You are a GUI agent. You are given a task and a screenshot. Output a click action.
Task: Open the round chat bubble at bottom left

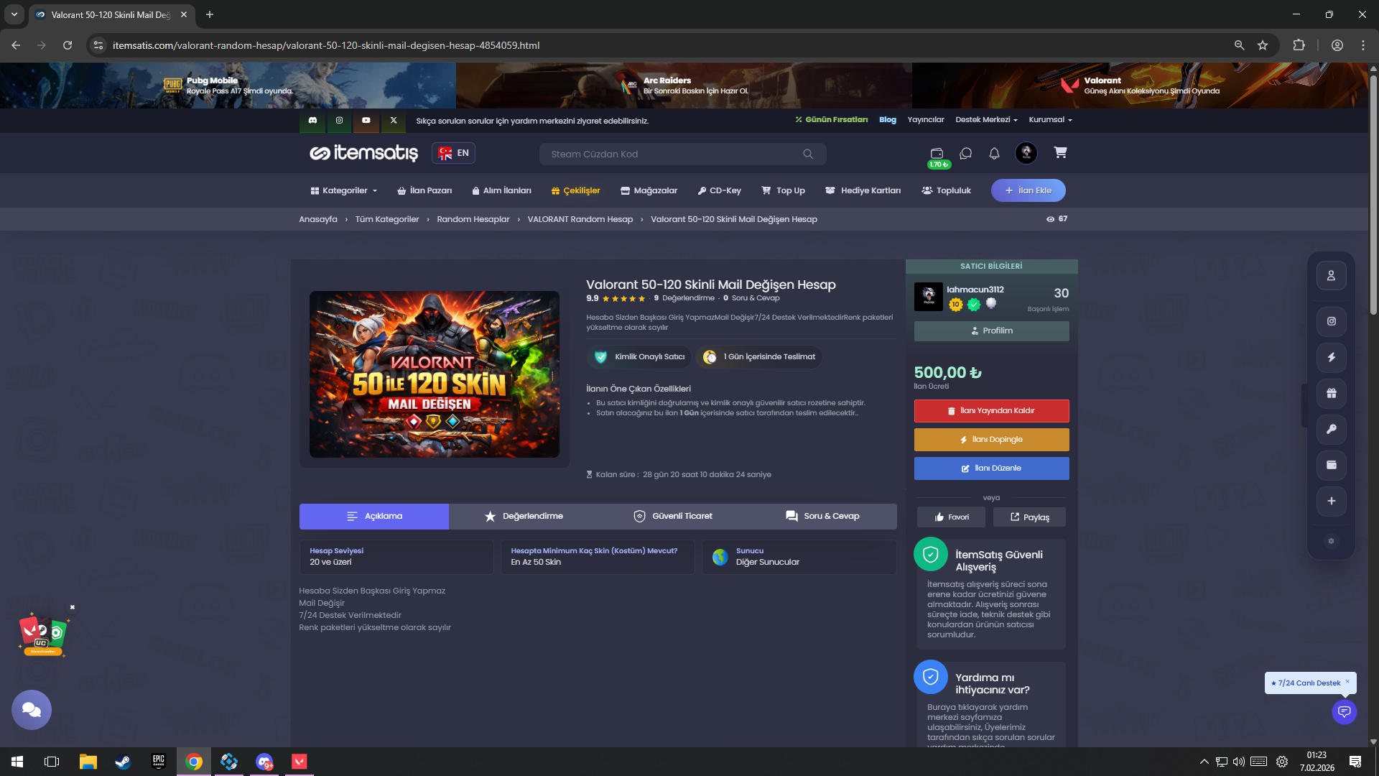point(32,710)
